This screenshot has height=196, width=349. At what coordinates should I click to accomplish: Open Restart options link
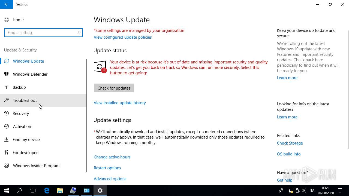[x=107, y=168]
